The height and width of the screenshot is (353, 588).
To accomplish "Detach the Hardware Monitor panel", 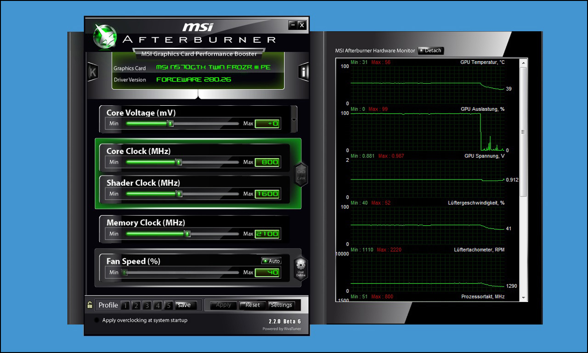I will 431,51.
